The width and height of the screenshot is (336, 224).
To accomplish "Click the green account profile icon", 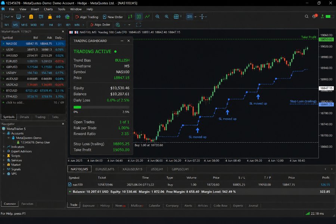I will tap(322, 16).
